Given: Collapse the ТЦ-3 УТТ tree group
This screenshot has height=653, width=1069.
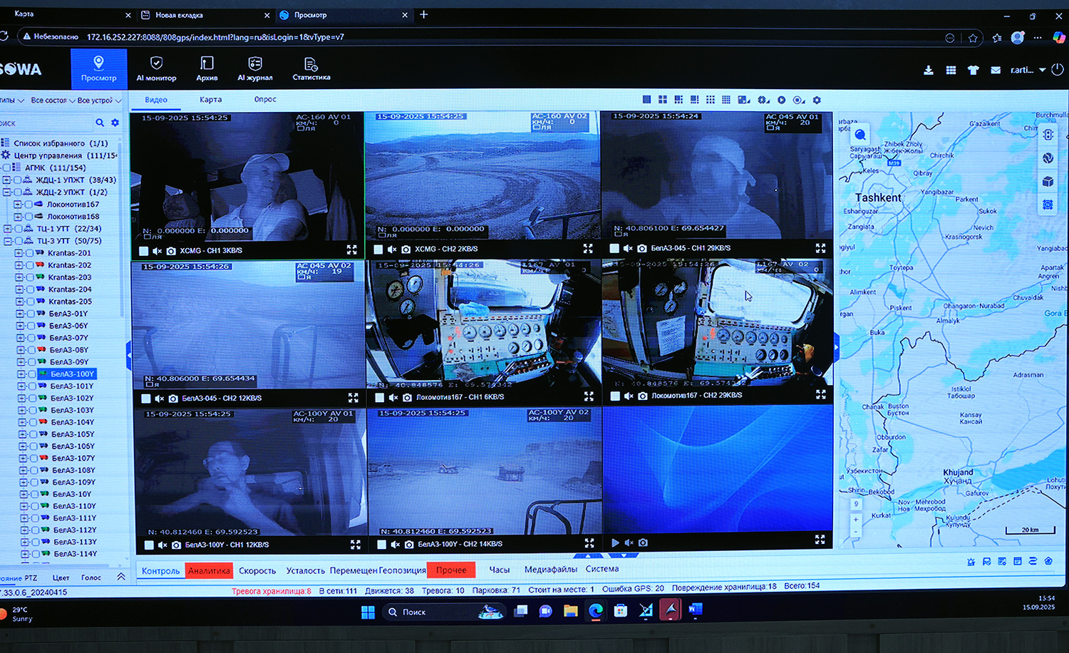Looking at the screenshot, I should tap(7, 241).
